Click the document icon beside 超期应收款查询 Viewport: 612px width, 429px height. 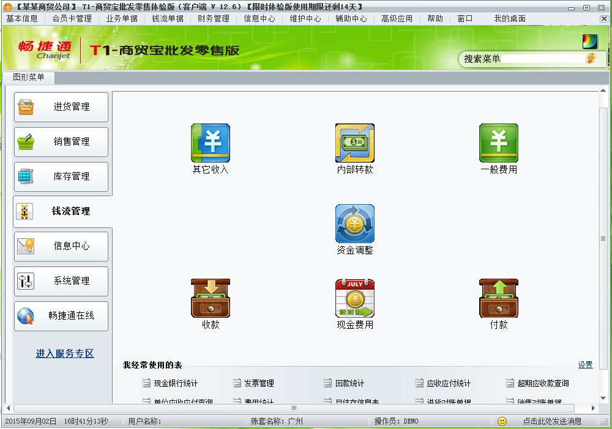click(510, 383)
